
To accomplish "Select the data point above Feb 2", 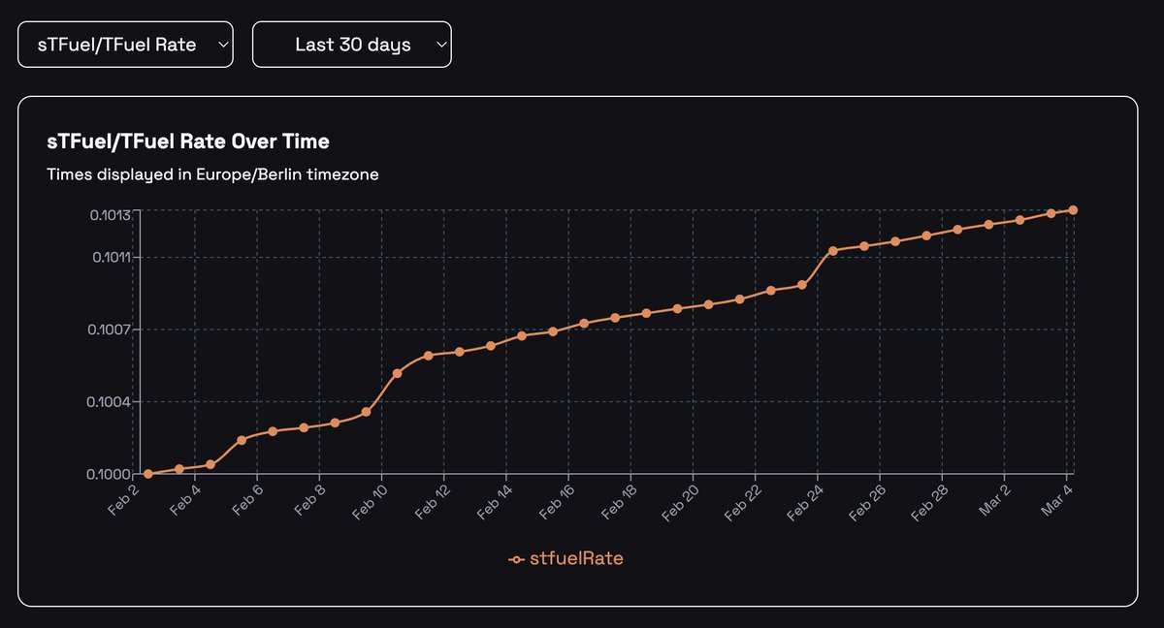I will point(145,474).
